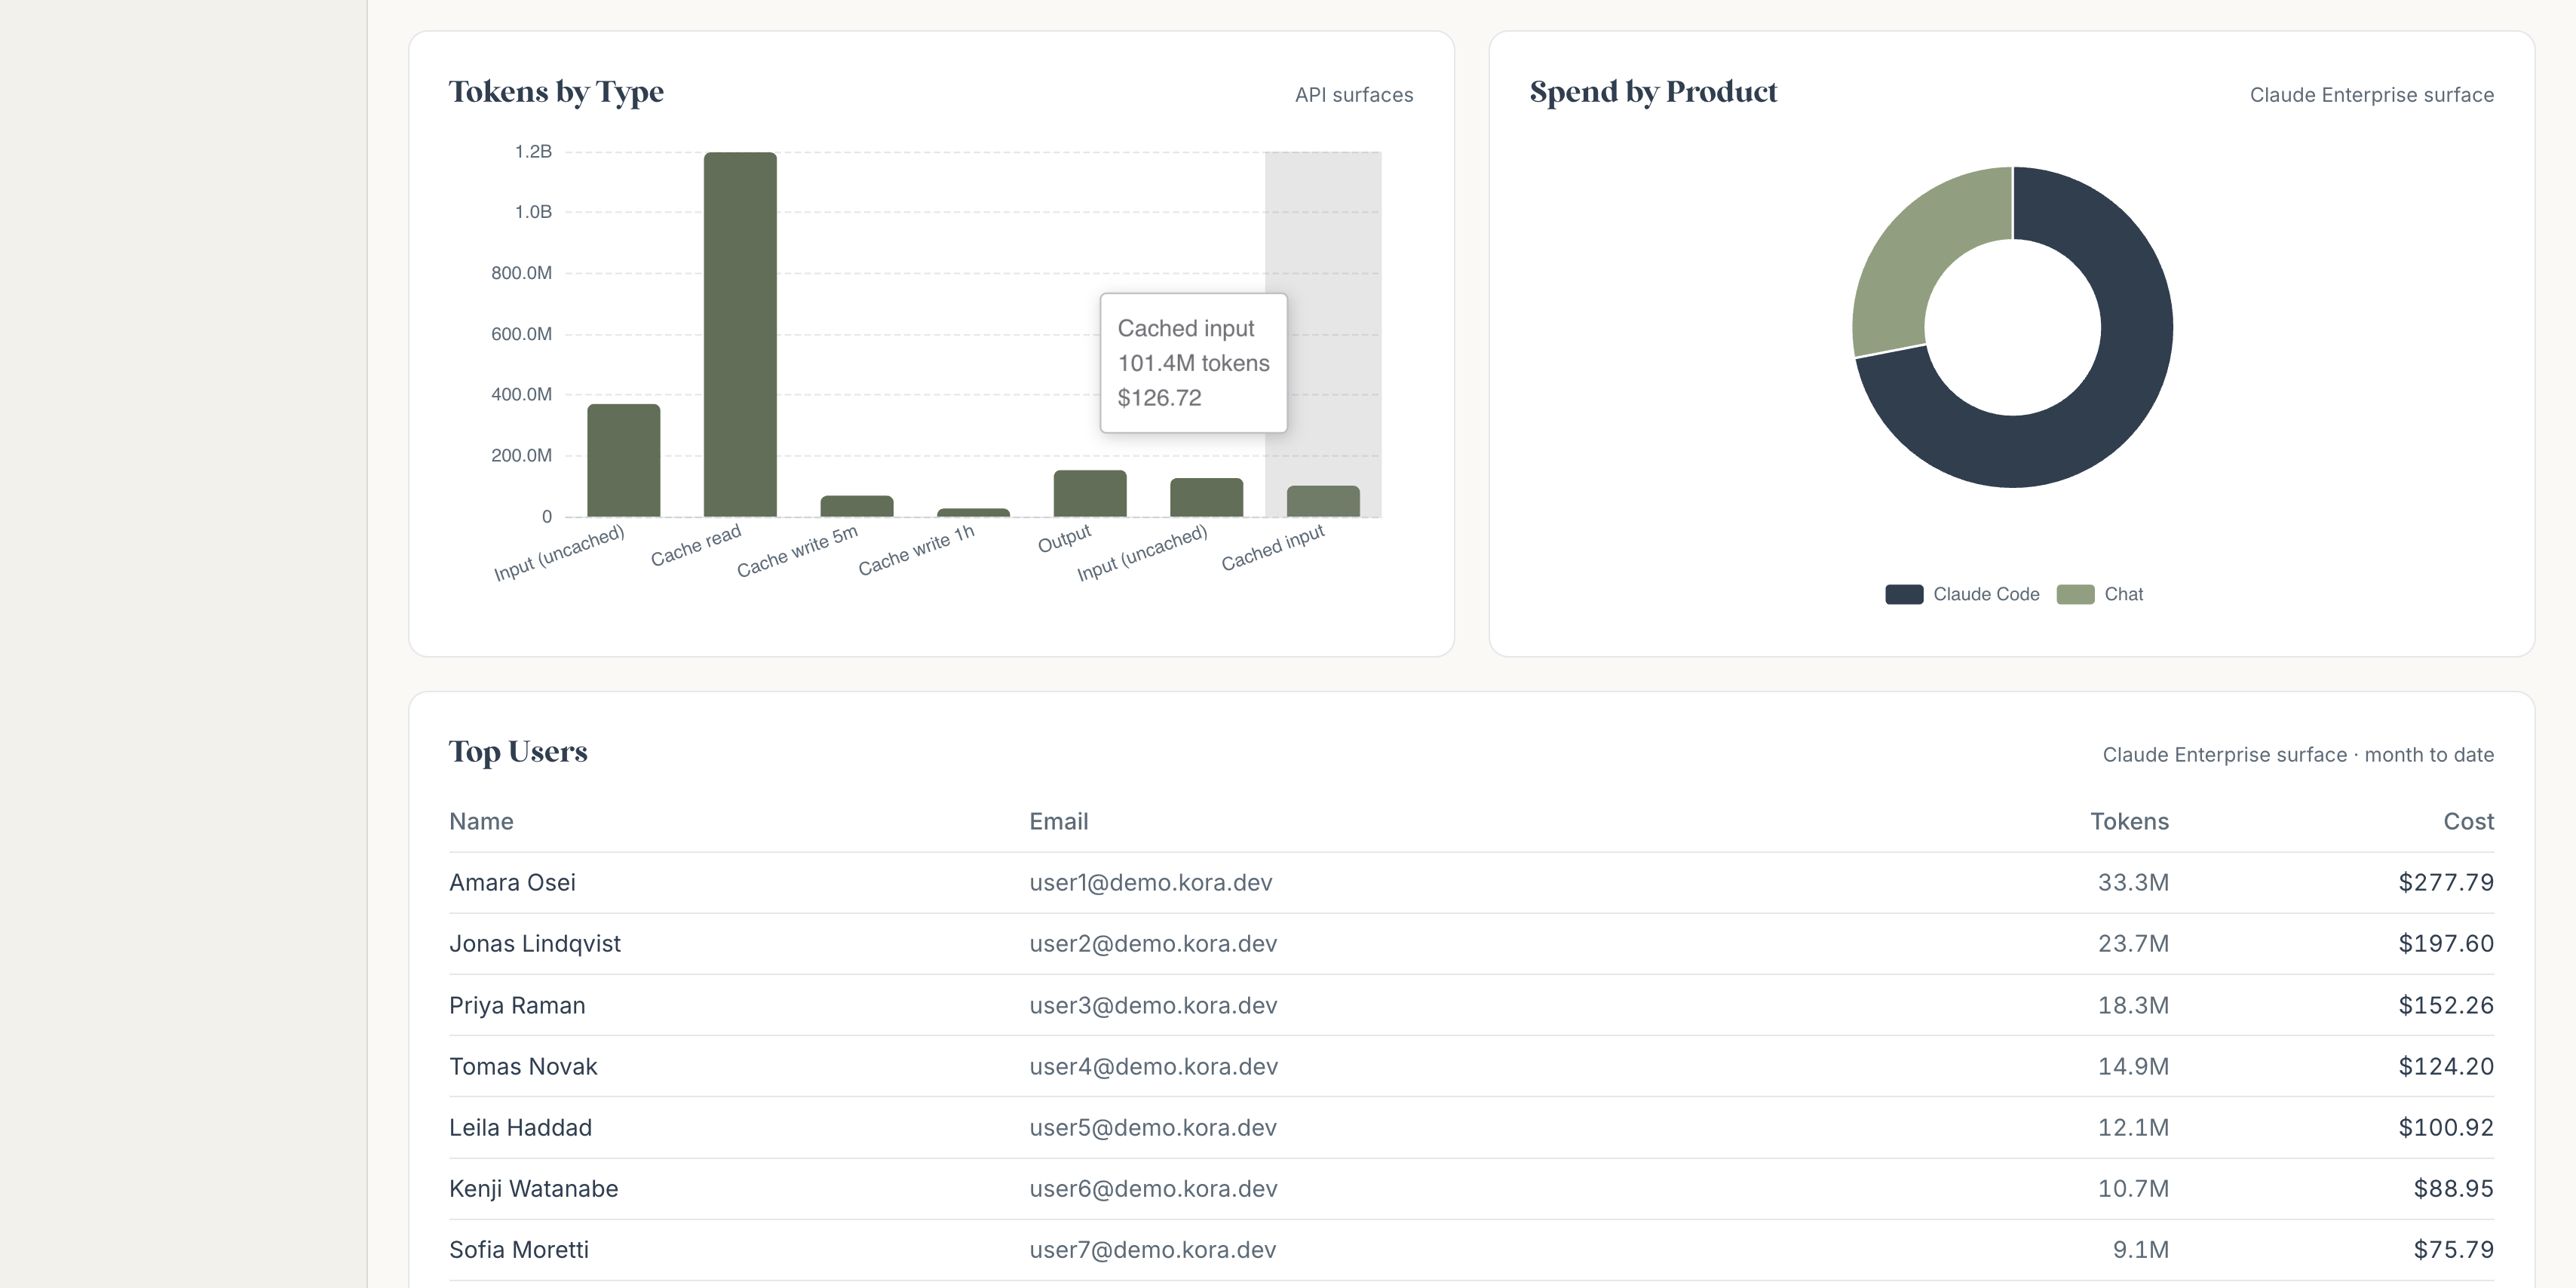Click the Leila Haddad name cell
The image size is (2576, 1288).
tap(520, 1127)
